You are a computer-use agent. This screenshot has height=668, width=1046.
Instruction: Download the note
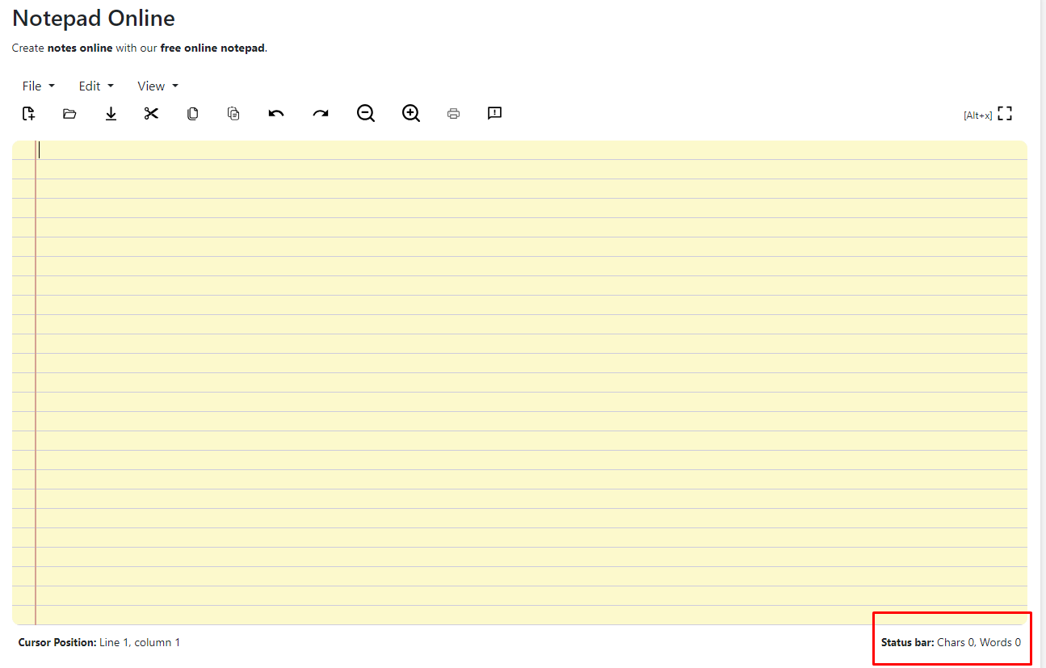point(111,113)
